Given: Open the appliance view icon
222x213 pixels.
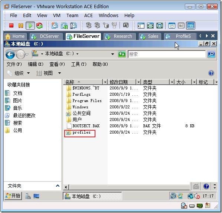Looking at the screenshot, I should pos(181,26).
